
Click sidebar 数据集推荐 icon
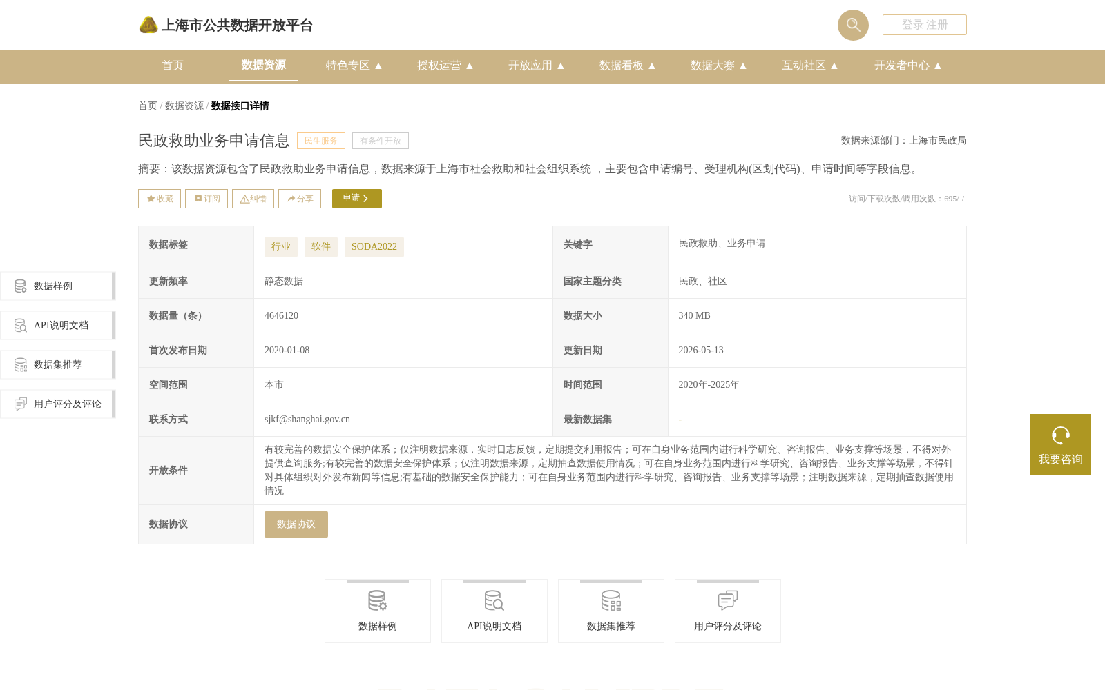[x=21, y=364]
